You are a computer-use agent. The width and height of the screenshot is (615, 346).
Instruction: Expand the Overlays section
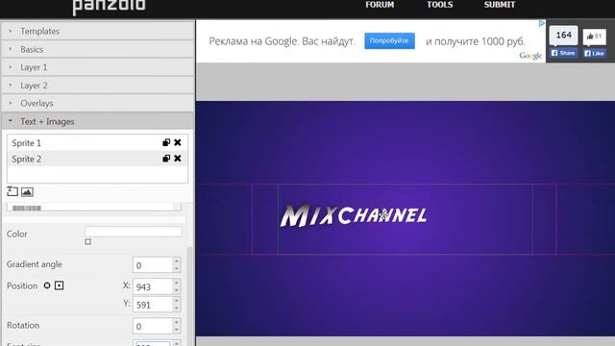pos(97,103)
